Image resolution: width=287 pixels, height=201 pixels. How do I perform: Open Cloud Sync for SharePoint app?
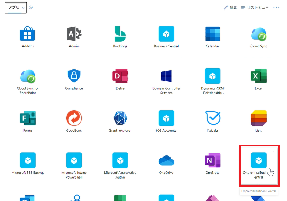(x=28, y=76)
